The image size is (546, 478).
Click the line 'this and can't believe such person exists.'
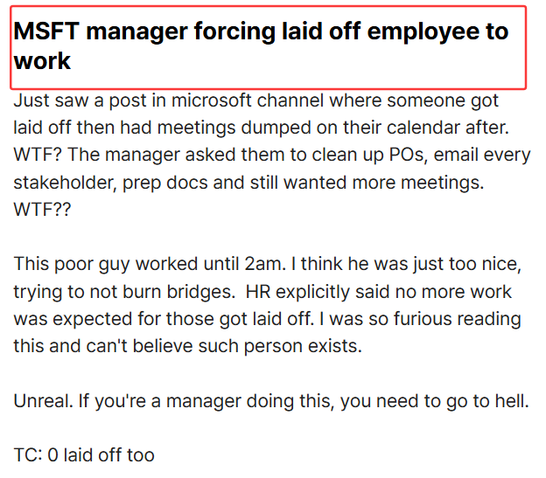pos(187,346)
